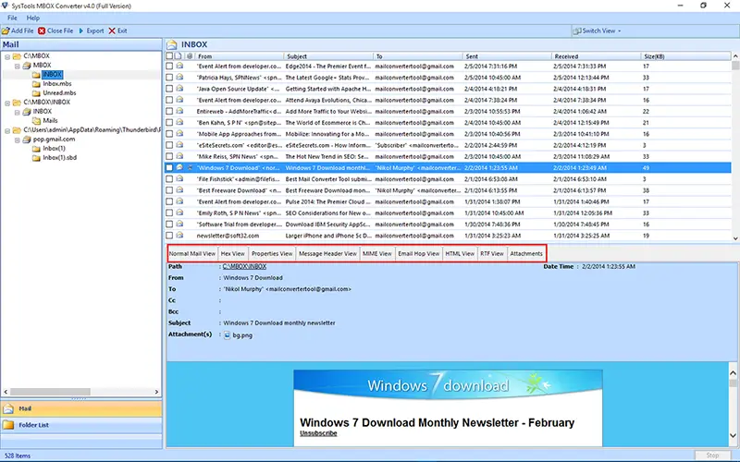Select the Inbox(1) folder icon

36,149
